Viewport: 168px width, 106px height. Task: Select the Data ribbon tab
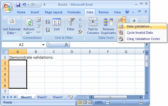(90, 12)
